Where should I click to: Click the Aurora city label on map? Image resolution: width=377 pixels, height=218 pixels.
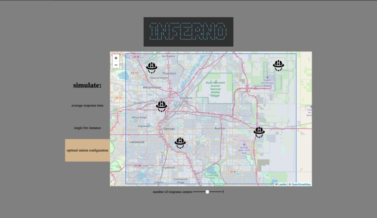[219, 128]
